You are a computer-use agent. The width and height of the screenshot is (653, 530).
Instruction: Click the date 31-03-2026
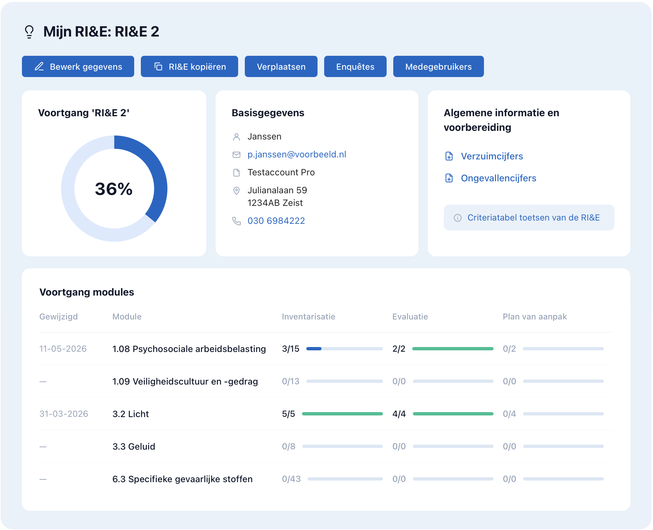[64, 414]
